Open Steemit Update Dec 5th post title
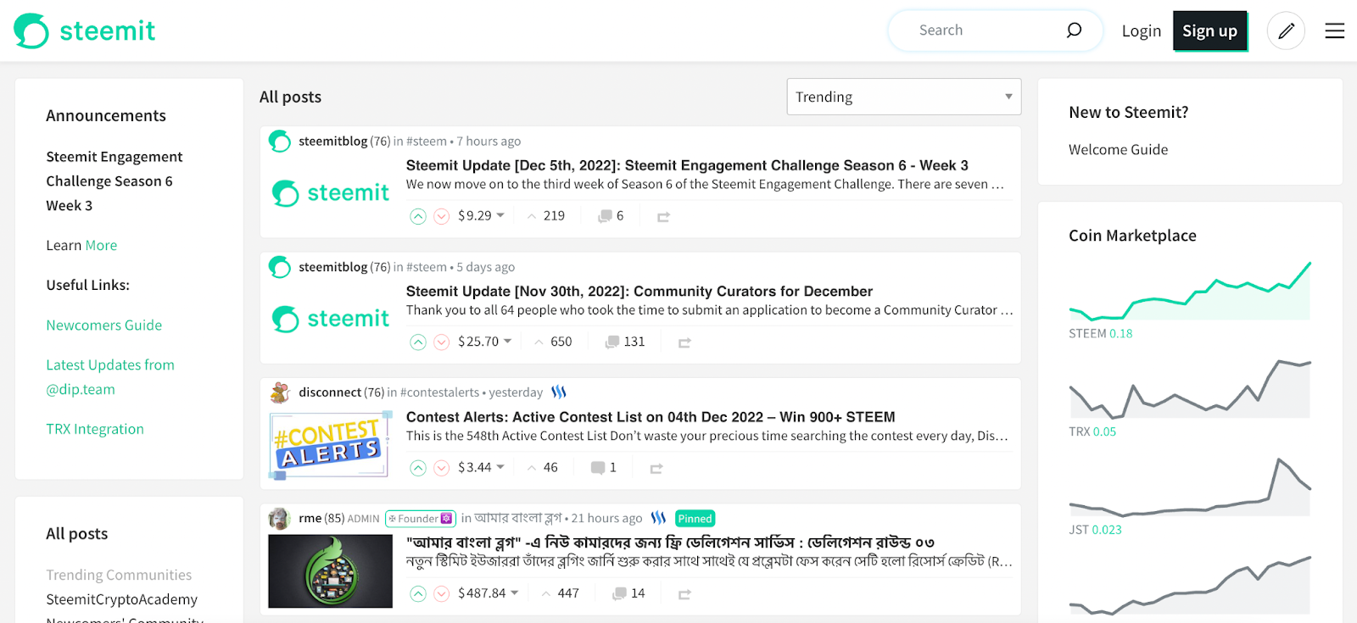1357x623 pixels. pos(687,165)
